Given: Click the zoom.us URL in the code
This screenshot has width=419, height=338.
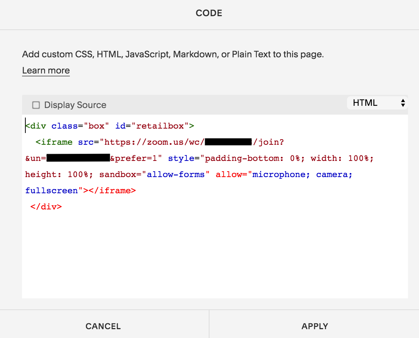Looking at the screenshot, I should 154,142.
